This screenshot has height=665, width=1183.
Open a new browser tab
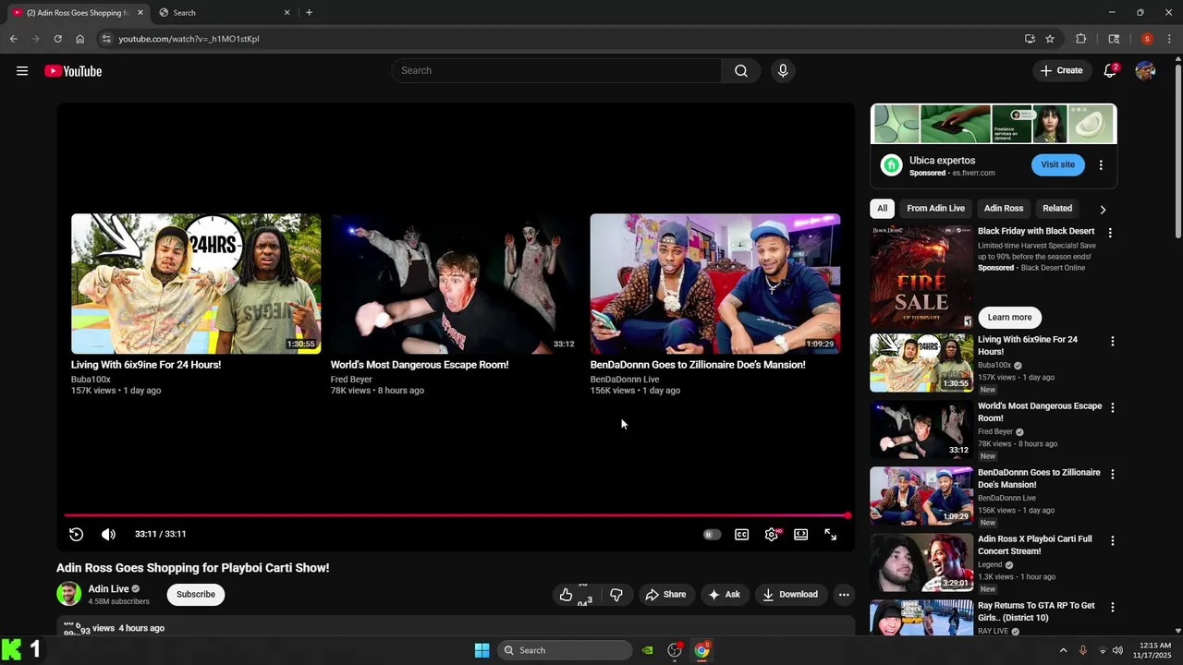309,13
